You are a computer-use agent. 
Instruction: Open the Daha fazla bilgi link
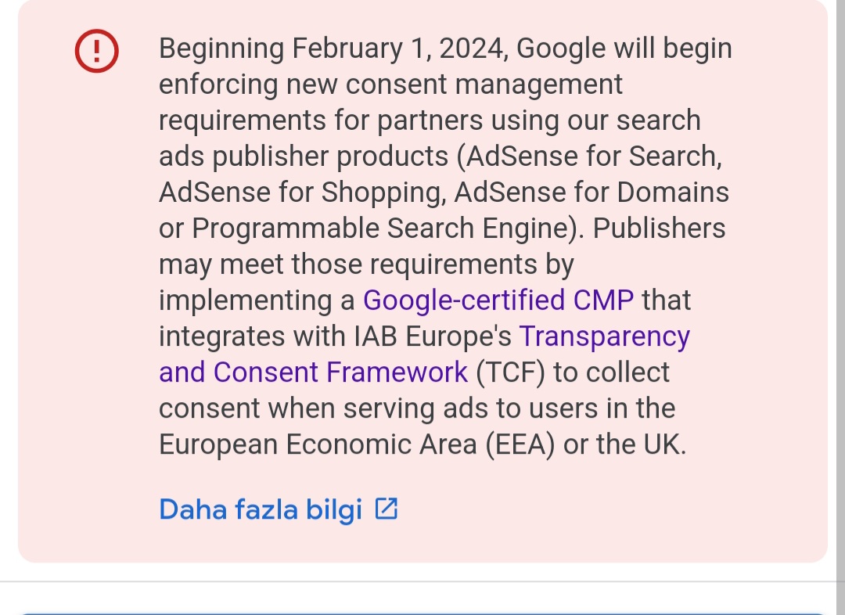pos(261,509)
